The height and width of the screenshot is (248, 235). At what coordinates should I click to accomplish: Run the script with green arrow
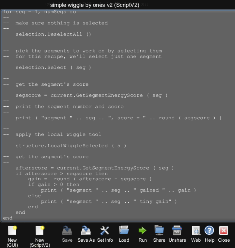143,230
